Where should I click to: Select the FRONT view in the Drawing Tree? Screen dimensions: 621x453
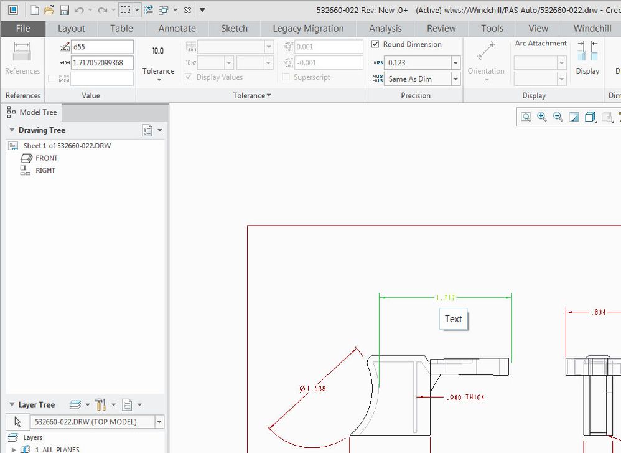click(46, 158)
